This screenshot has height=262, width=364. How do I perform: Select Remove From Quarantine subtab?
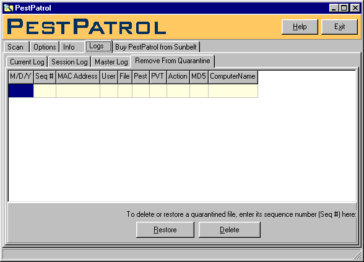tap(173, 61)
